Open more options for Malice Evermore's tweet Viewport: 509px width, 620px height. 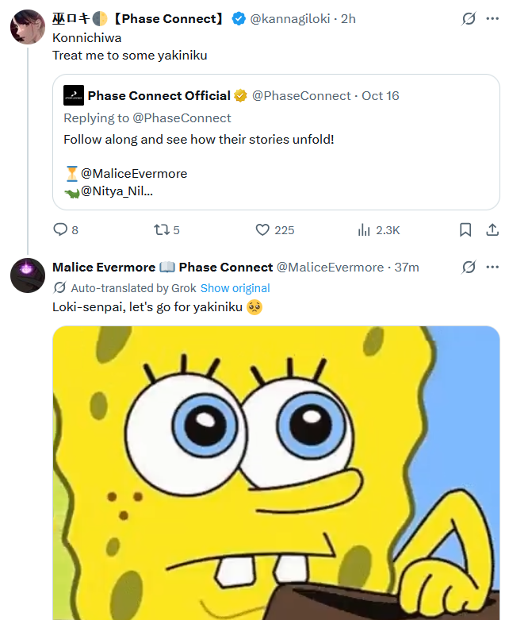click(x=492, y=267)
